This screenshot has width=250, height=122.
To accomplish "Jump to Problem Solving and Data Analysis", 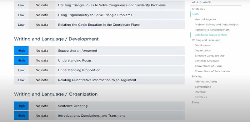I will pos(217,25).
